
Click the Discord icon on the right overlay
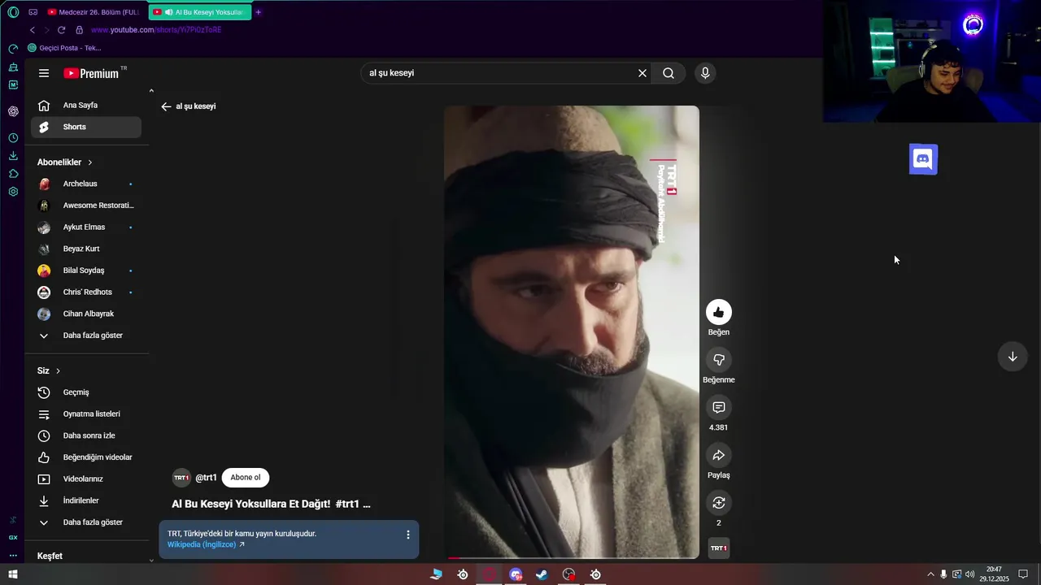tap(923, 159)
